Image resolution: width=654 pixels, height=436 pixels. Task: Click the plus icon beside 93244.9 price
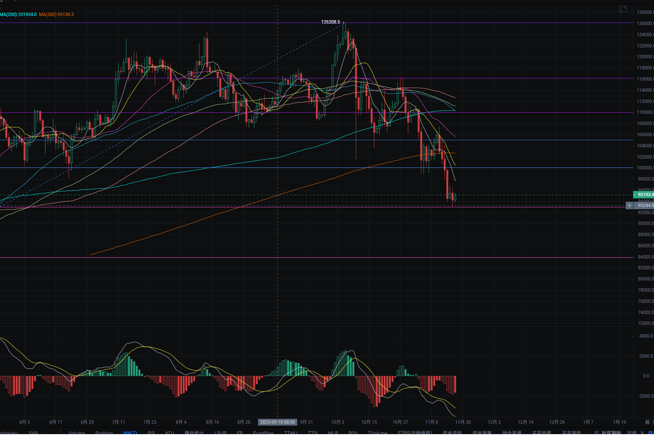629,206
